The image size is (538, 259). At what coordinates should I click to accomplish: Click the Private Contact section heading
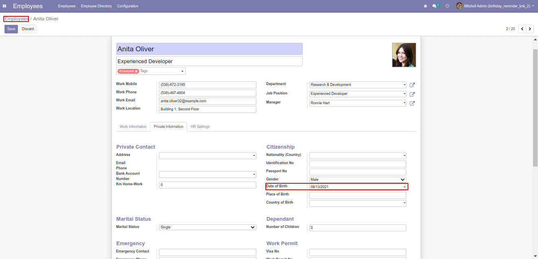pos(136,147)
